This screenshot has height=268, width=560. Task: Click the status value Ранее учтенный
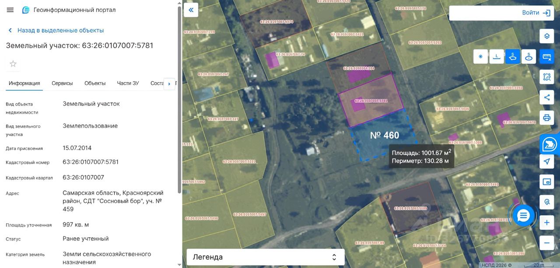pos(86,239)
